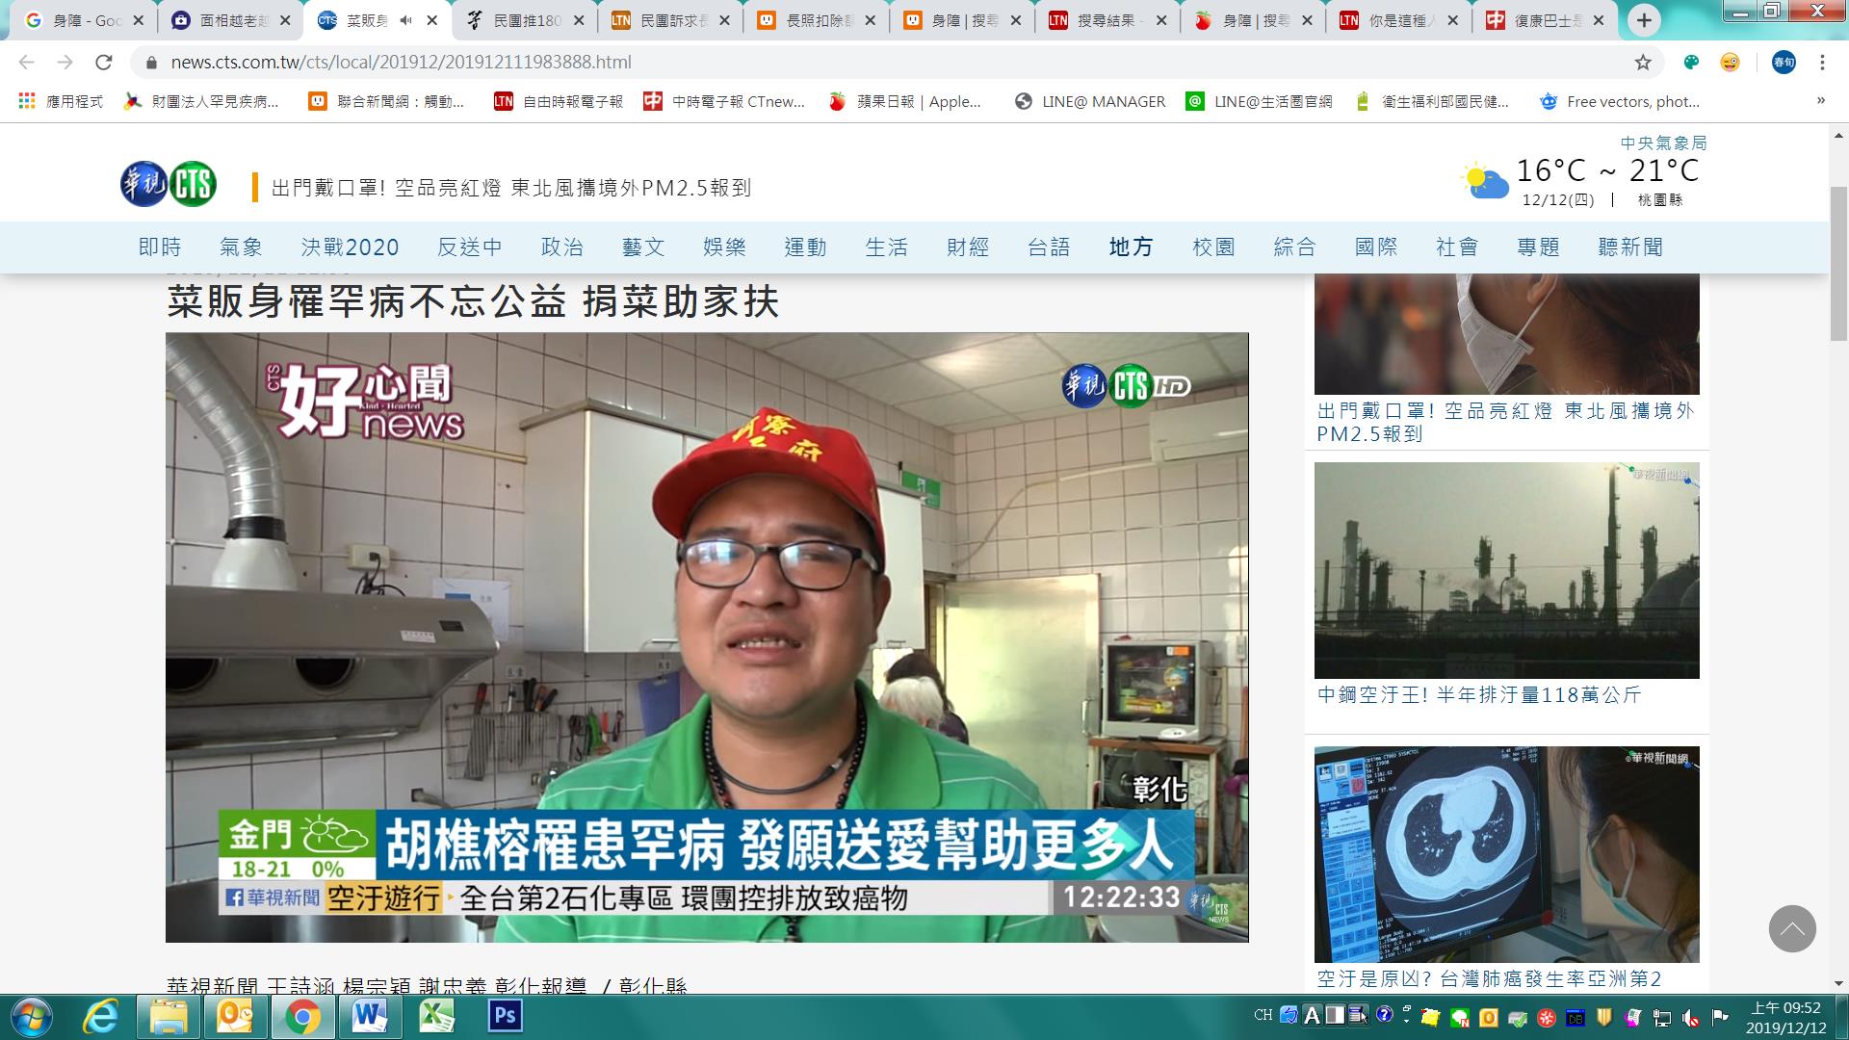The image size is (1849, 1040).
Task: Launch Internet Explorer from the taskbar
Action: pyautogui.click(x=100, y=1017)
